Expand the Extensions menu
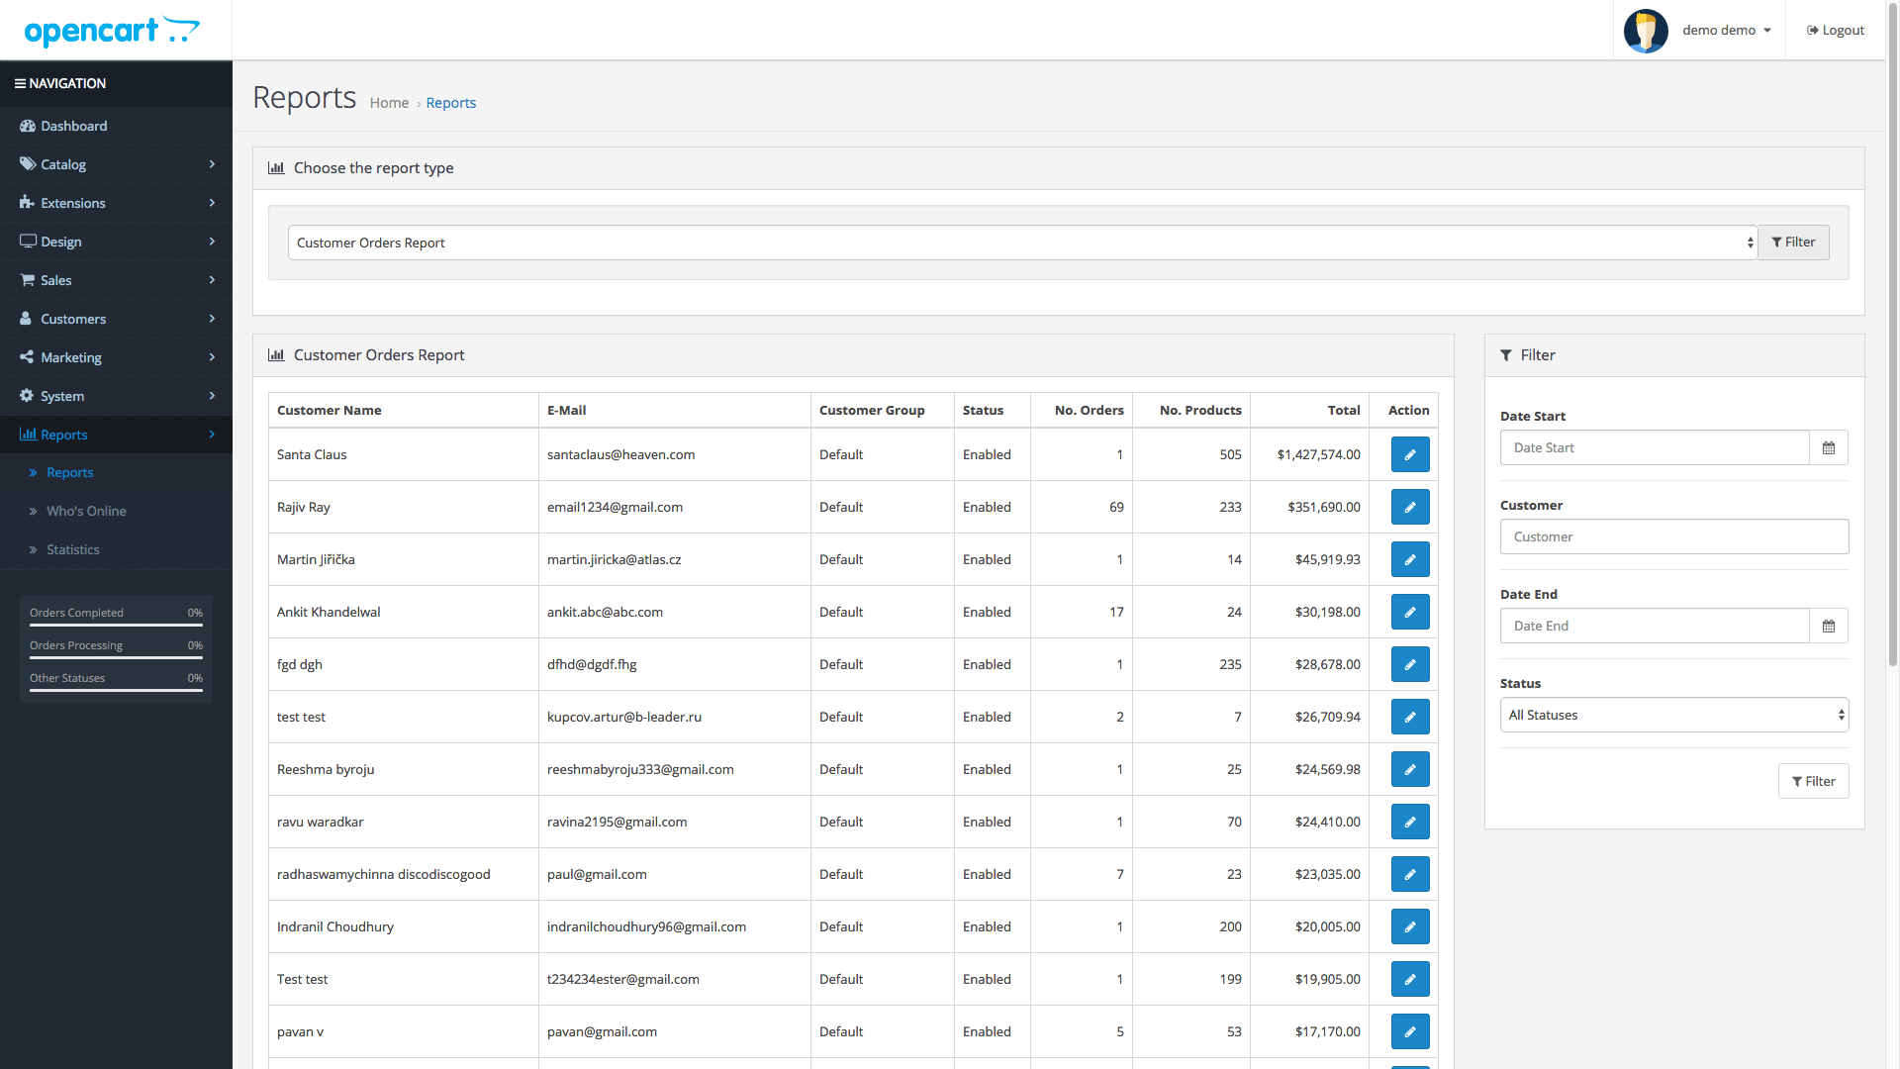The image size is (1900, 1069). (x=116, y=203)
